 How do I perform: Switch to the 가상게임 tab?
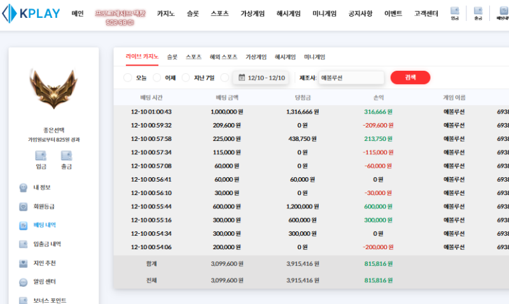point(256,57)
